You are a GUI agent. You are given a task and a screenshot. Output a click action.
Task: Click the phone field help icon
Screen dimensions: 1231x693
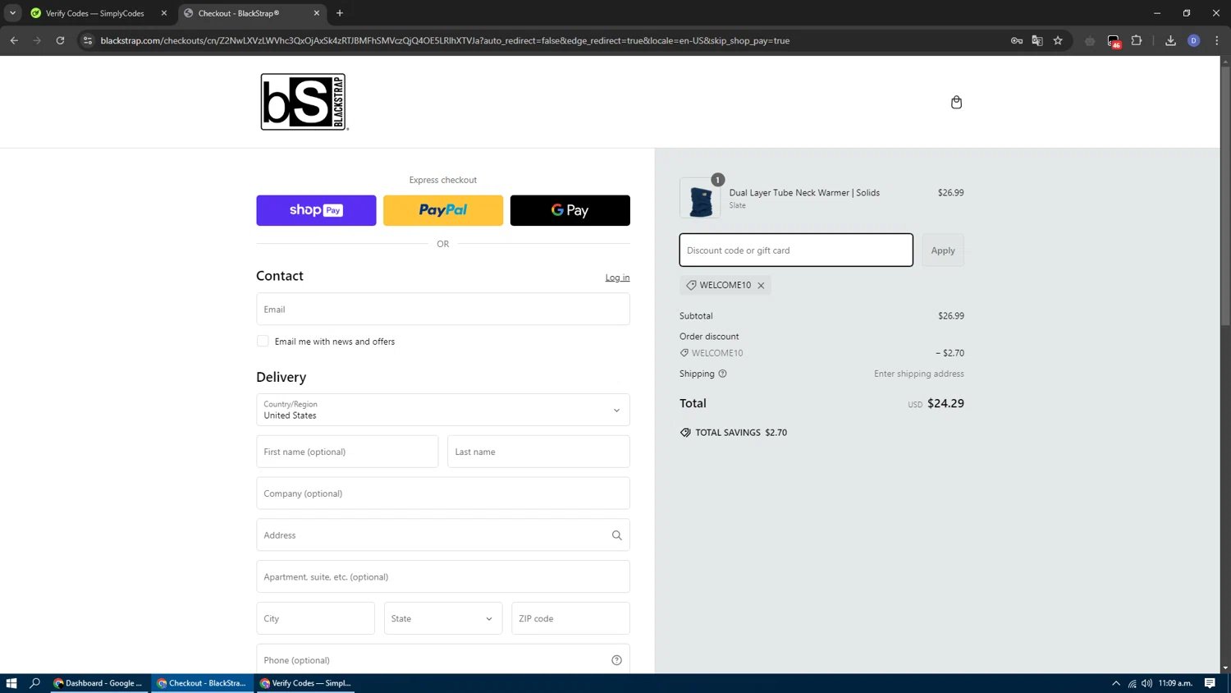(616, 660)
